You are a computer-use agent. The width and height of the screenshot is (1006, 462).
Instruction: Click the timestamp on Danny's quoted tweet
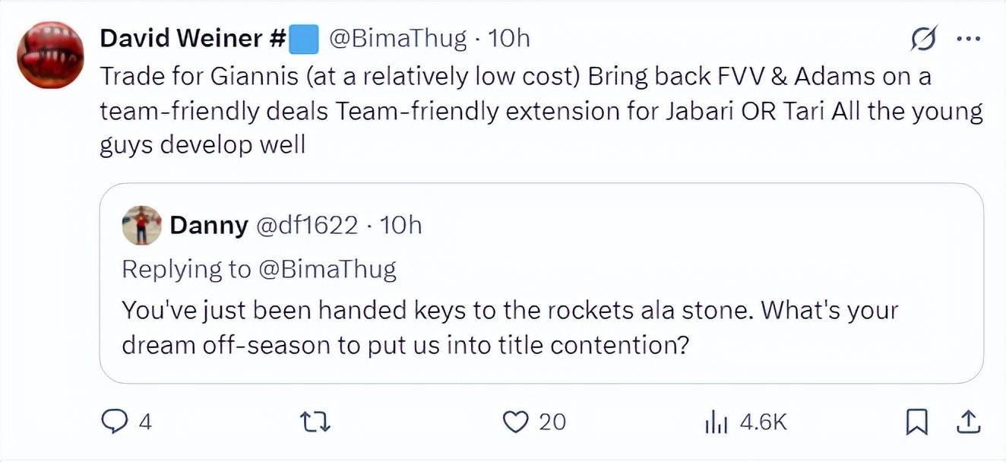click(x=400, y=225)
